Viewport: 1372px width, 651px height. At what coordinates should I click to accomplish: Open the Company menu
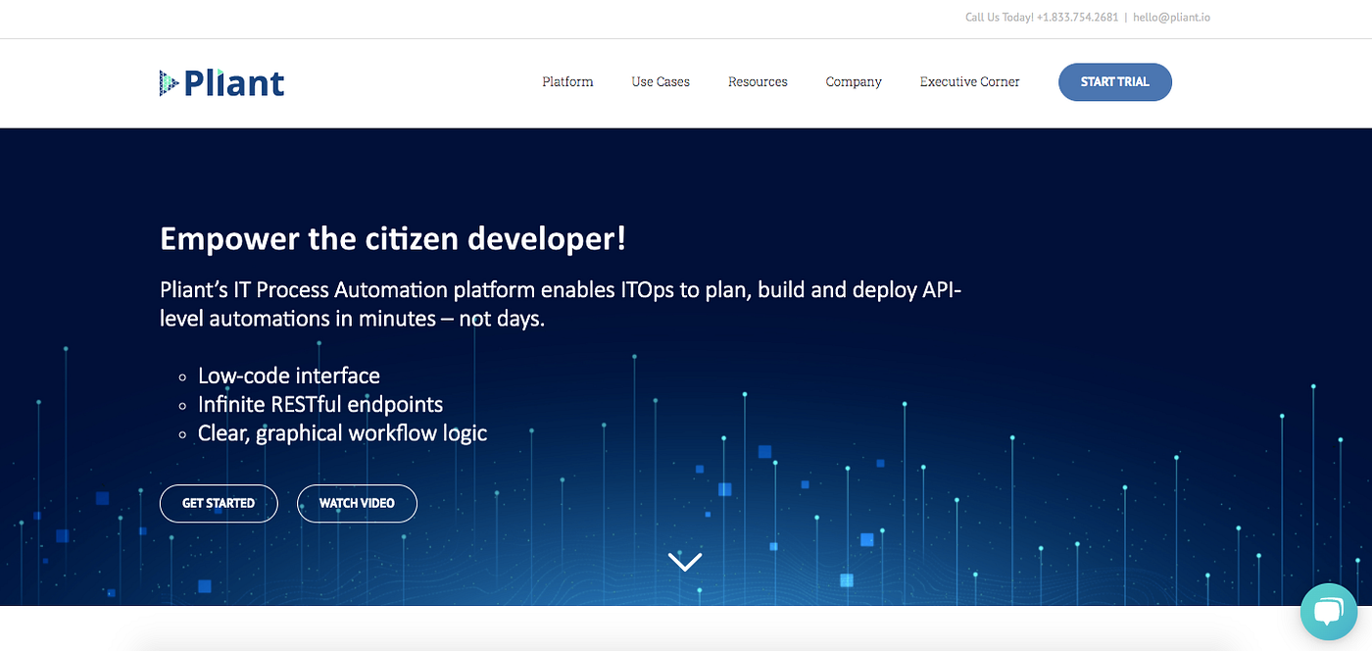854,82
